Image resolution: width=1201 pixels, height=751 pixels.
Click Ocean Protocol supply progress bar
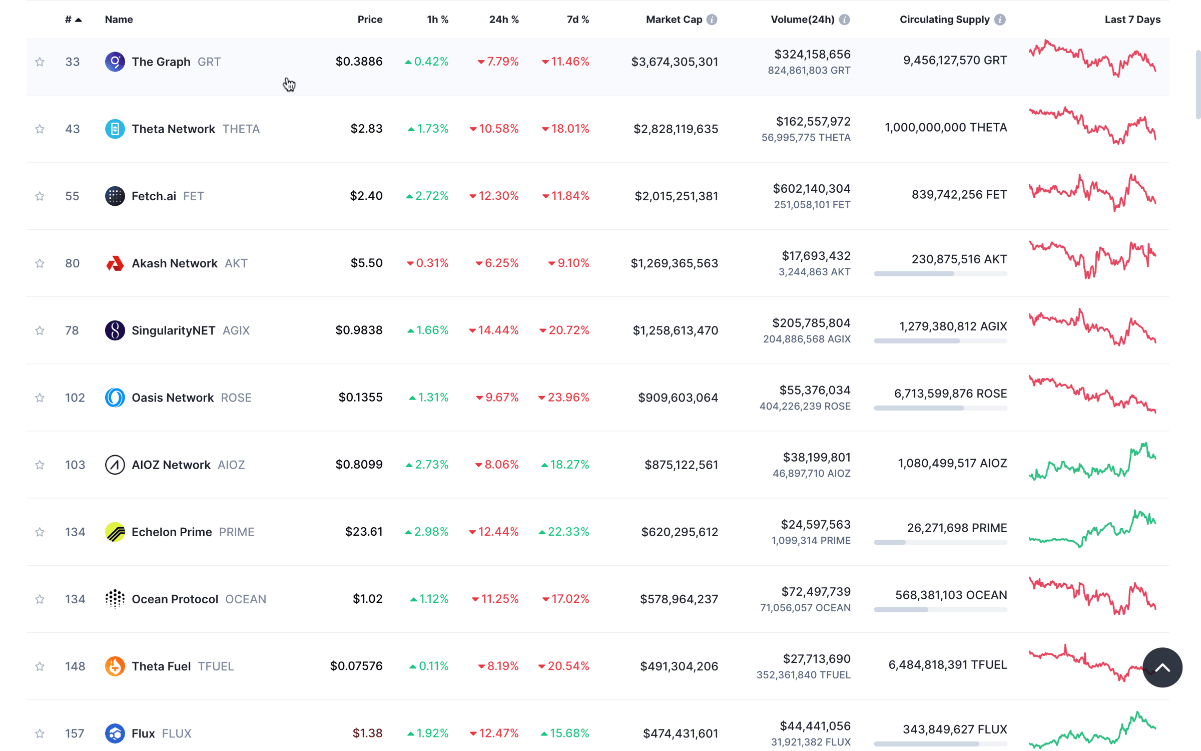pos(940,609)
